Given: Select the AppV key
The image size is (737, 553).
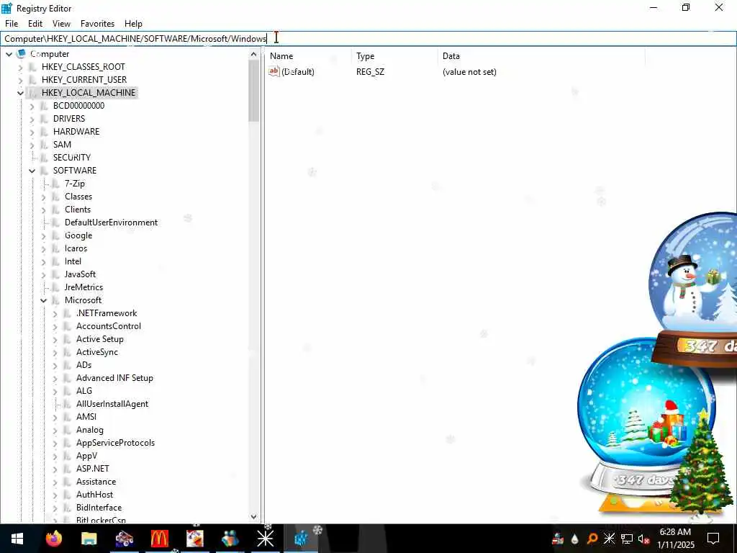Looking at the screenshot, I should pyautogui.click(x=86, y=456).
